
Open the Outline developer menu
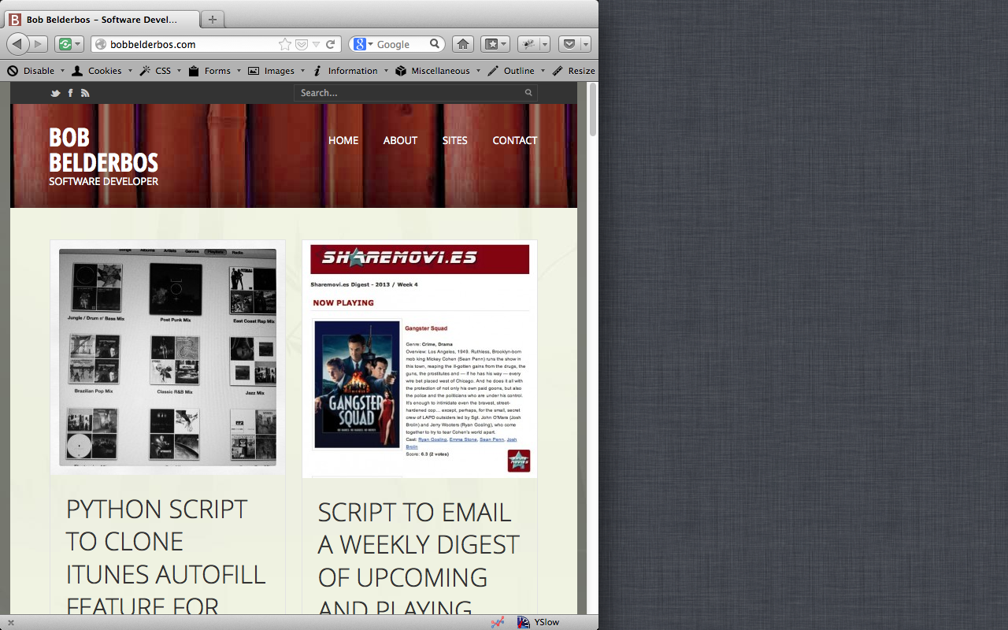click(x=516, y=71)
